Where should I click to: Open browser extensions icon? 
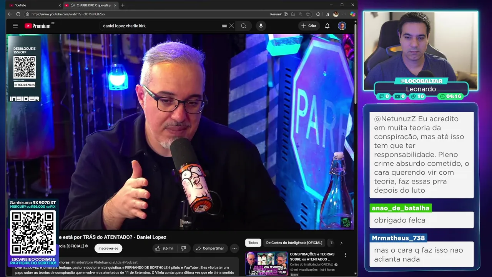pos(318,14)
